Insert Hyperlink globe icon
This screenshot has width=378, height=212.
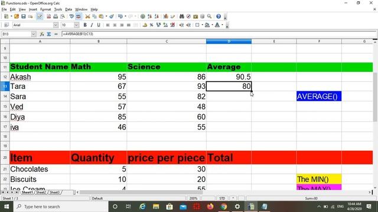pos(143,16)
